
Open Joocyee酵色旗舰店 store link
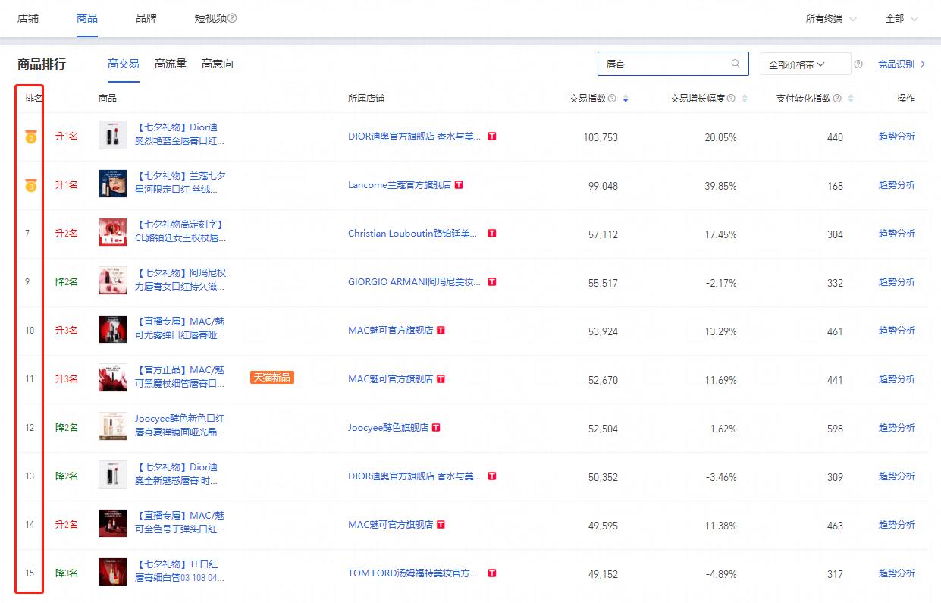click(388, 428)
